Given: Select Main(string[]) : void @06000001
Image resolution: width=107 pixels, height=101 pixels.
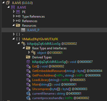Looking at the screenshot, I should click(x=54, y=84).
